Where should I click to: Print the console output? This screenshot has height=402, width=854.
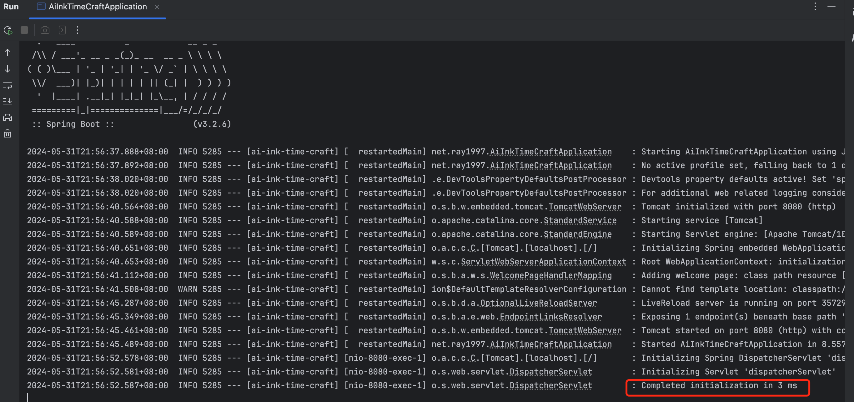pyautogui.click(x=8, y=118)
